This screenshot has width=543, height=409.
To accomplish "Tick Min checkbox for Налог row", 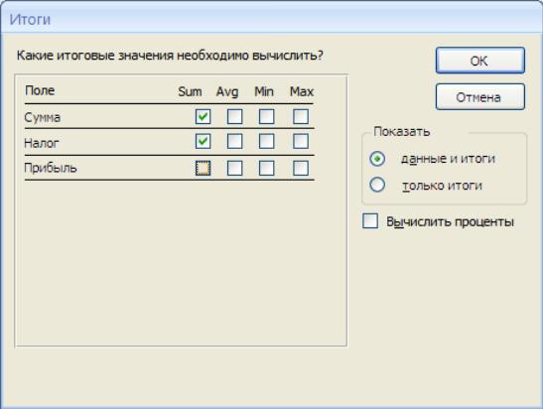I will point(267,141).
